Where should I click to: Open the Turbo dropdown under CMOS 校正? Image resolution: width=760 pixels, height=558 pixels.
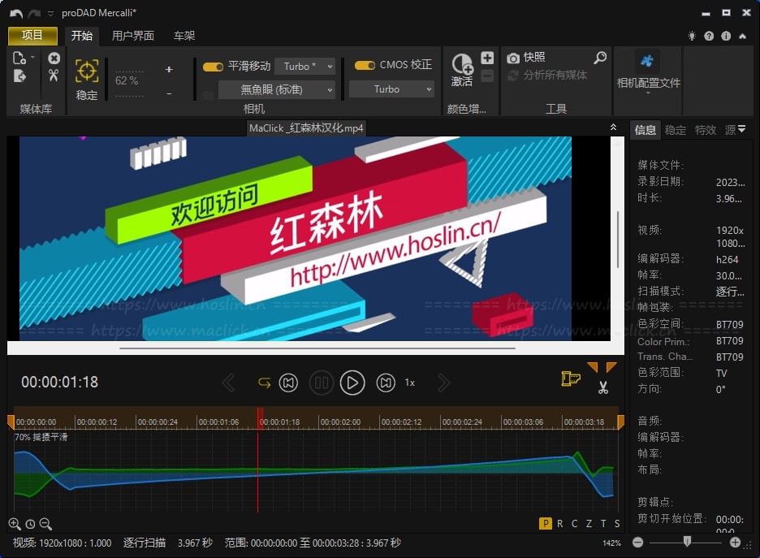[x=391, y=89]
